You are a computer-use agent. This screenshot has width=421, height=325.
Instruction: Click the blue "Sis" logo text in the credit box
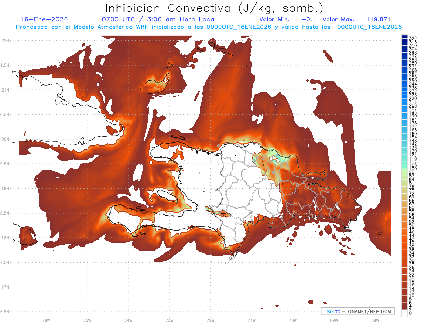(331, 311)
